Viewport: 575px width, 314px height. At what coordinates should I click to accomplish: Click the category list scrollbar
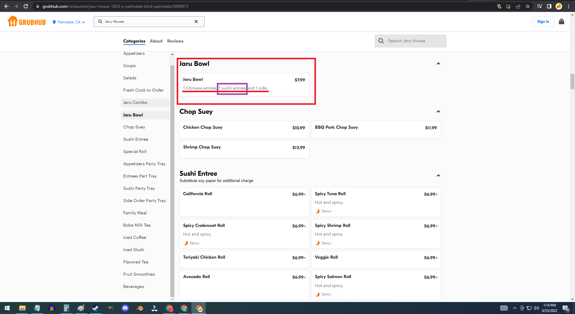[172, 180]
